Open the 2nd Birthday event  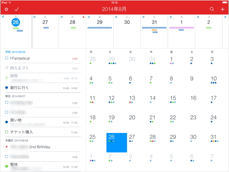coord(43,147)
